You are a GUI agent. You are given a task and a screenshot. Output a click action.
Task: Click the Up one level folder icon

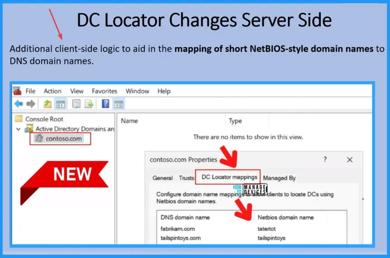47,104
